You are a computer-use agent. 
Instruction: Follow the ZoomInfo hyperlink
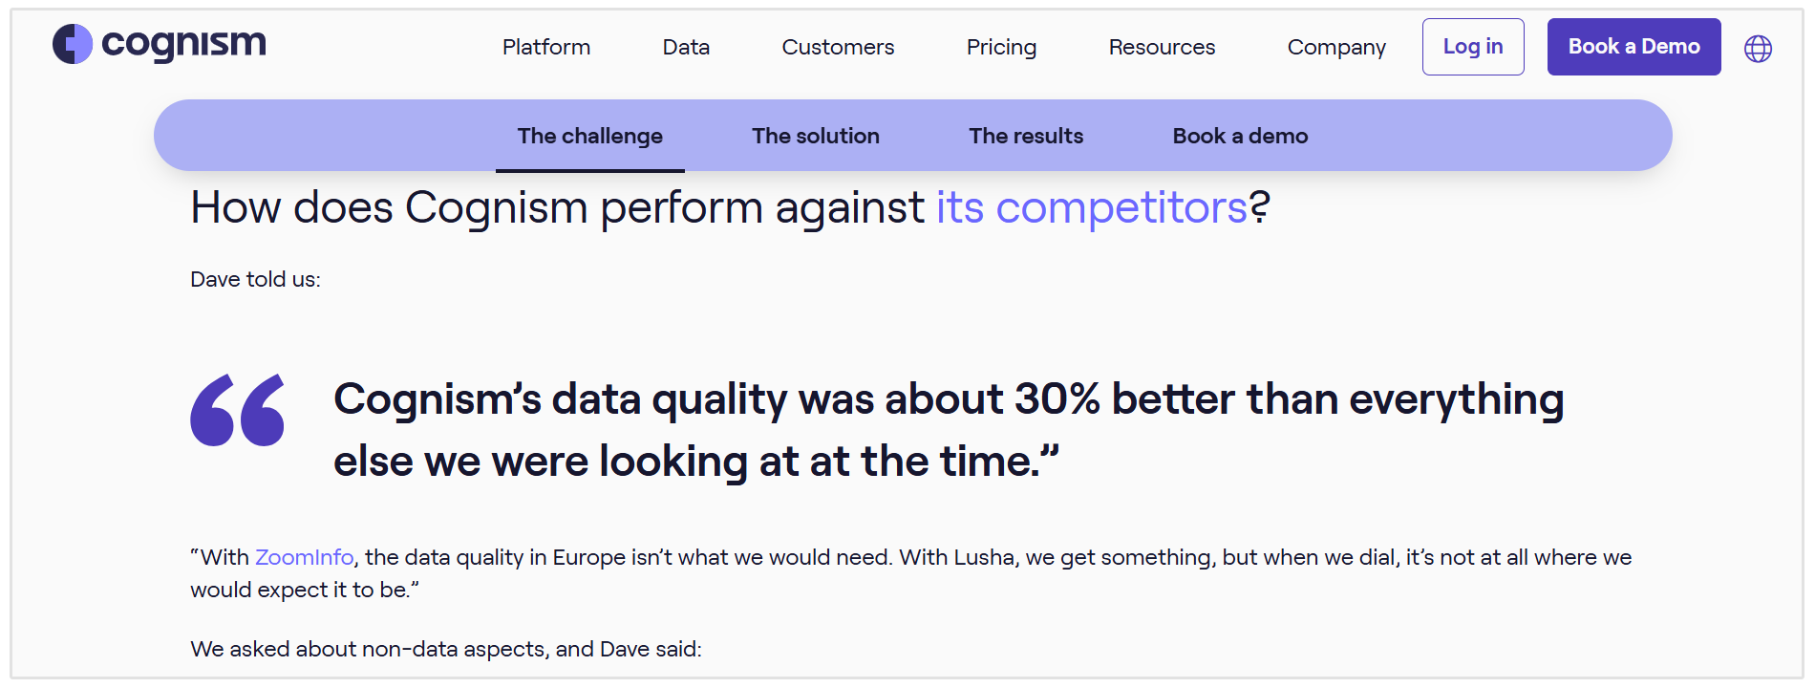(303, 556)
